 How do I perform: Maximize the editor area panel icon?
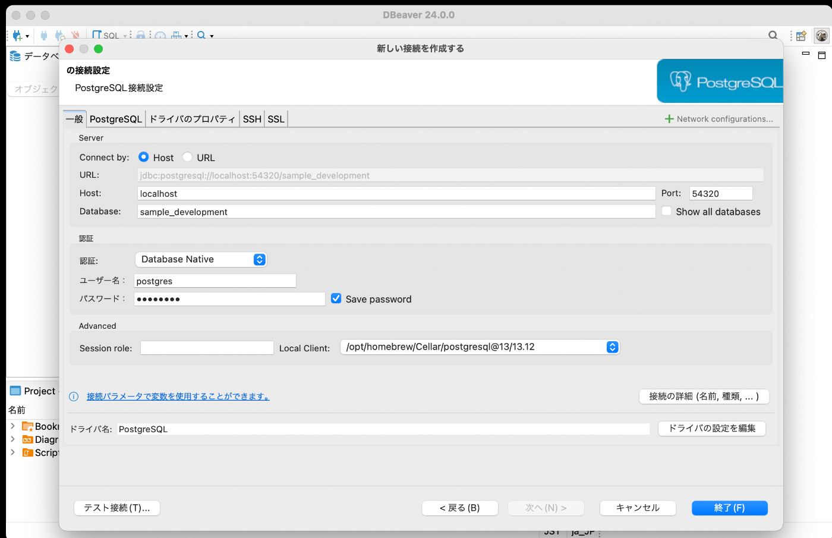(822, 55)
